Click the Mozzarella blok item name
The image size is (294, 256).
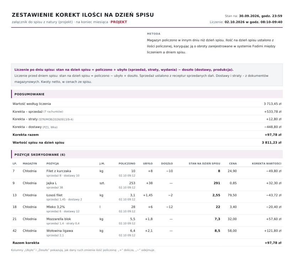tap(59, 219)
